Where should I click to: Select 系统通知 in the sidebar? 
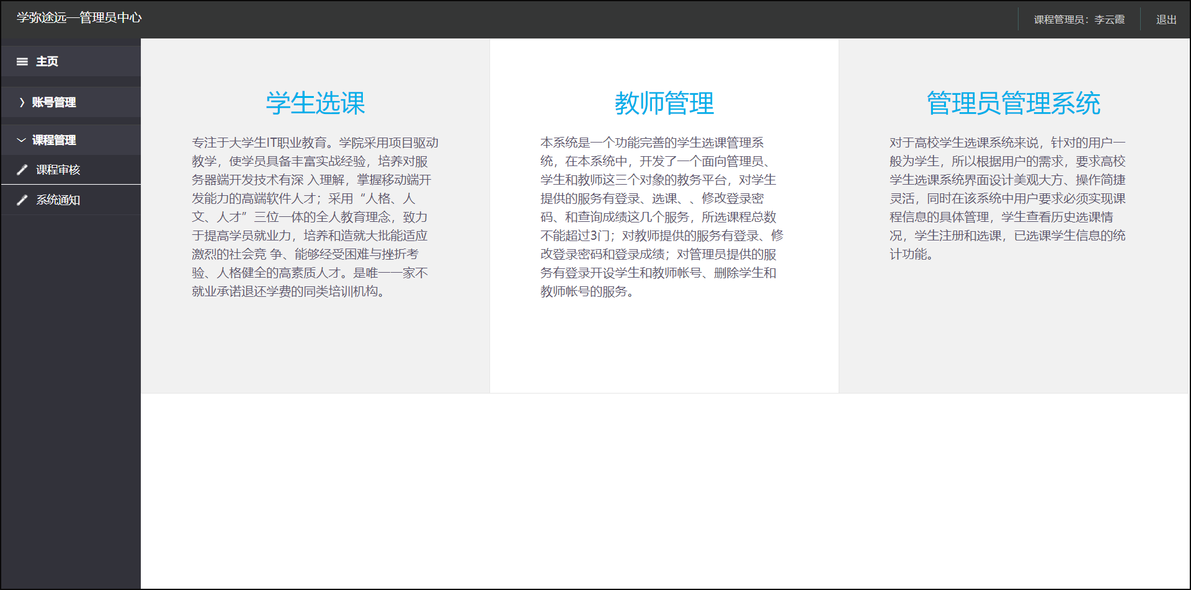click(x=58, y=200)
